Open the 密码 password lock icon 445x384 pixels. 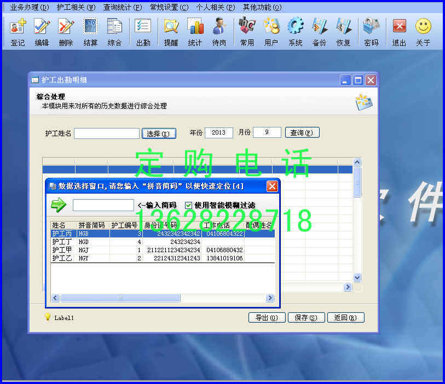[371, 32]
